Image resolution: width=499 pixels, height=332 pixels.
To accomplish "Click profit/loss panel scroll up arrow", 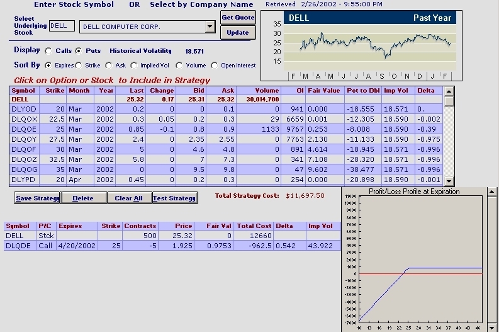I will [491, 192].
